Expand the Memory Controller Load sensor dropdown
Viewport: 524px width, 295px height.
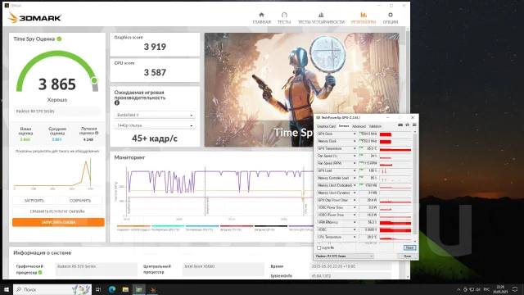coord(355,178)
